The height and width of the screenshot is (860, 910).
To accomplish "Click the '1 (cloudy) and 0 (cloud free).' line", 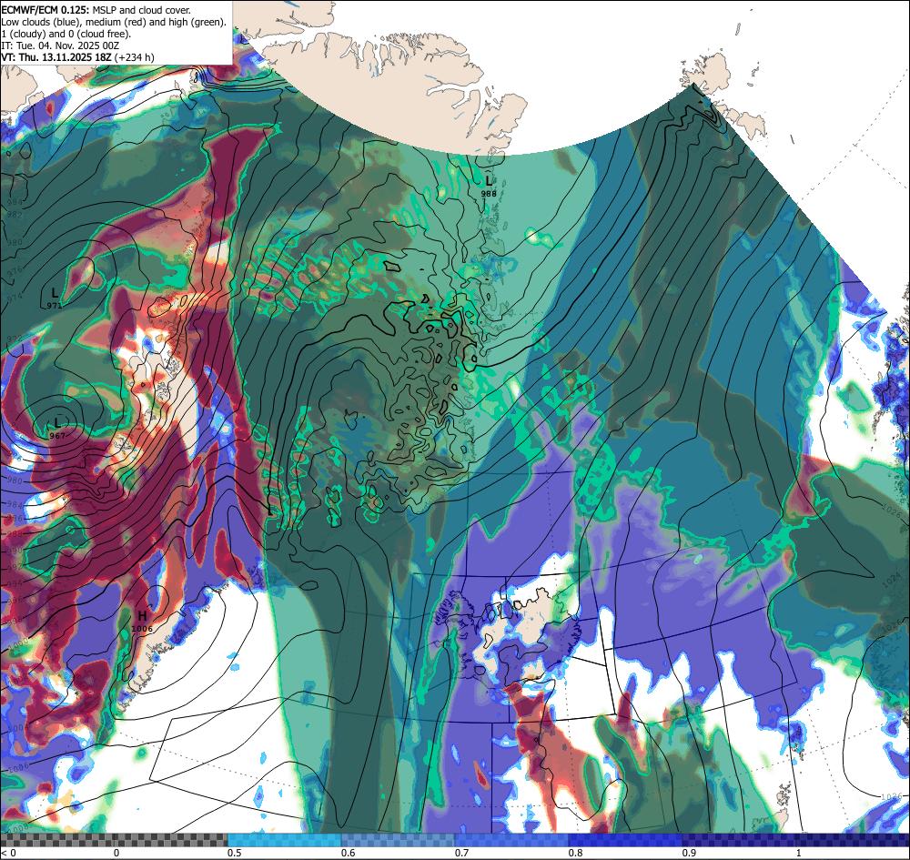I will click(66, 34).
